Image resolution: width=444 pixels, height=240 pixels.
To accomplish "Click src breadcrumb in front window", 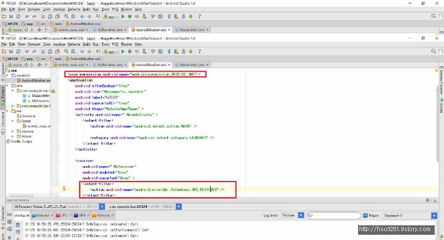I will point(41,59).
